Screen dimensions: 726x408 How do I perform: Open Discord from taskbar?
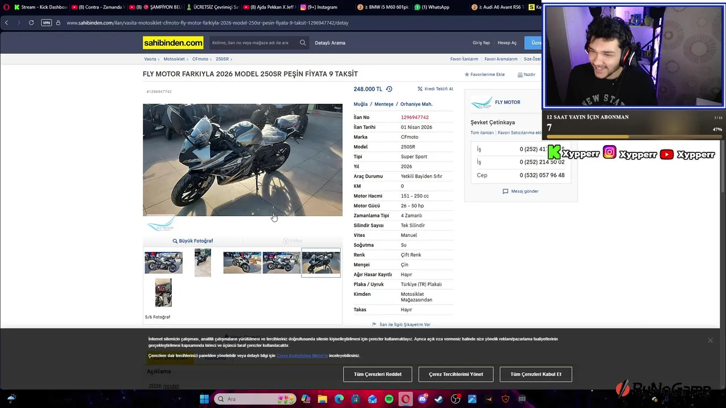tap(422, 399)
